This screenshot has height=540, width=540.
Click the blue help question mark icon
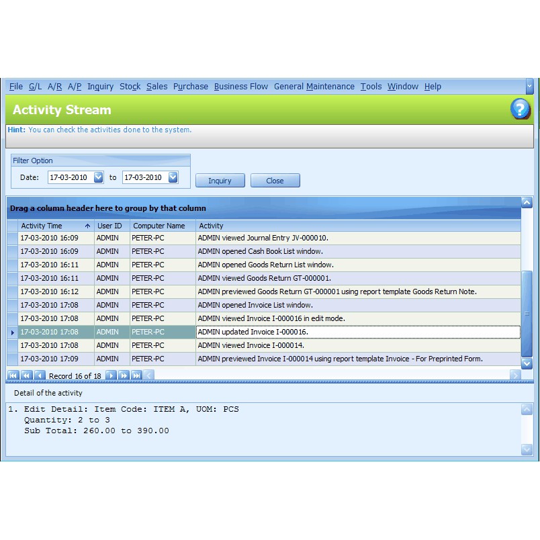click(x=520, y=109)
